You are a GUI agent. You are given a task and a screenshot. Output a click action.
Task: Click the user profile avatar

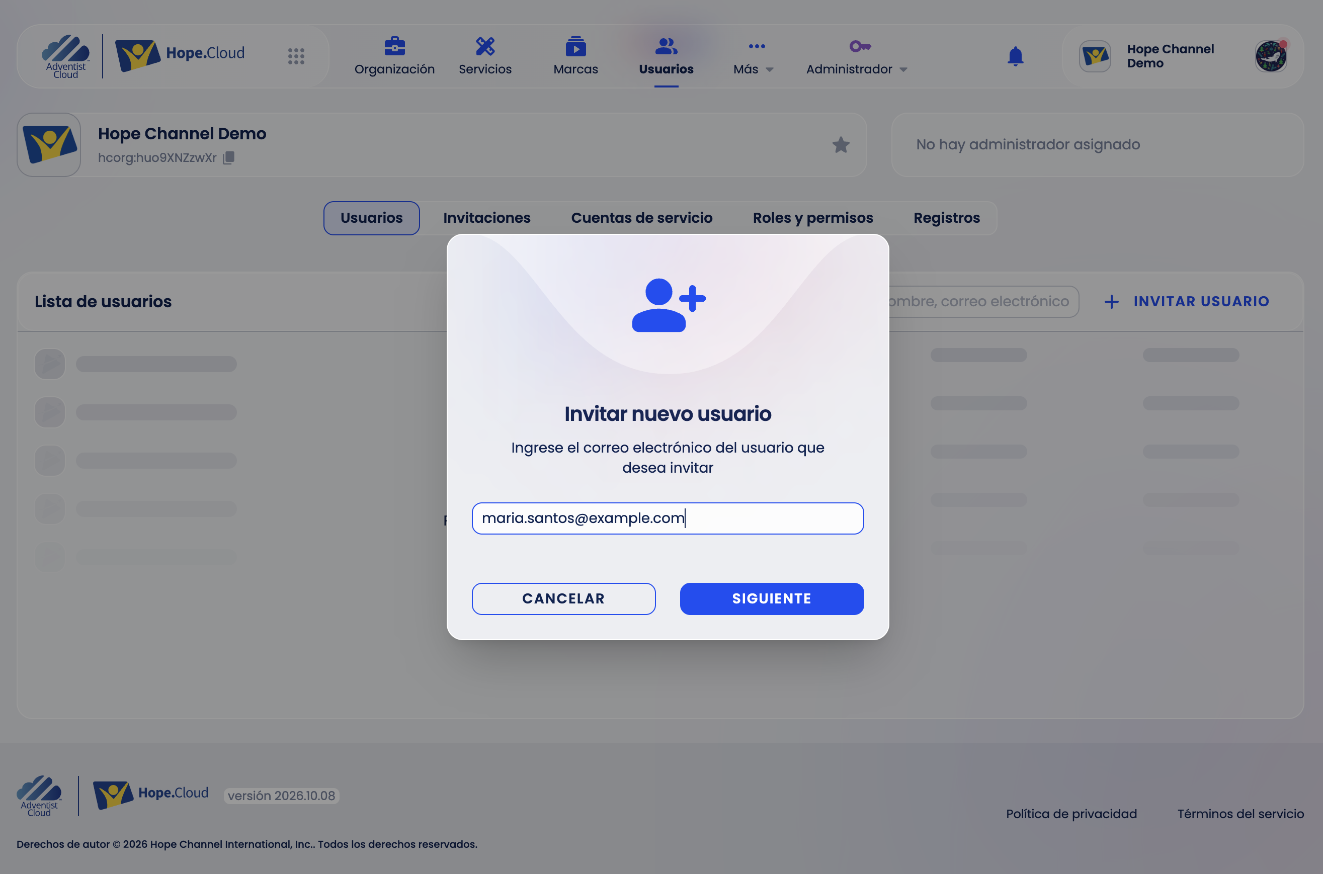[x=1271, y=56]
